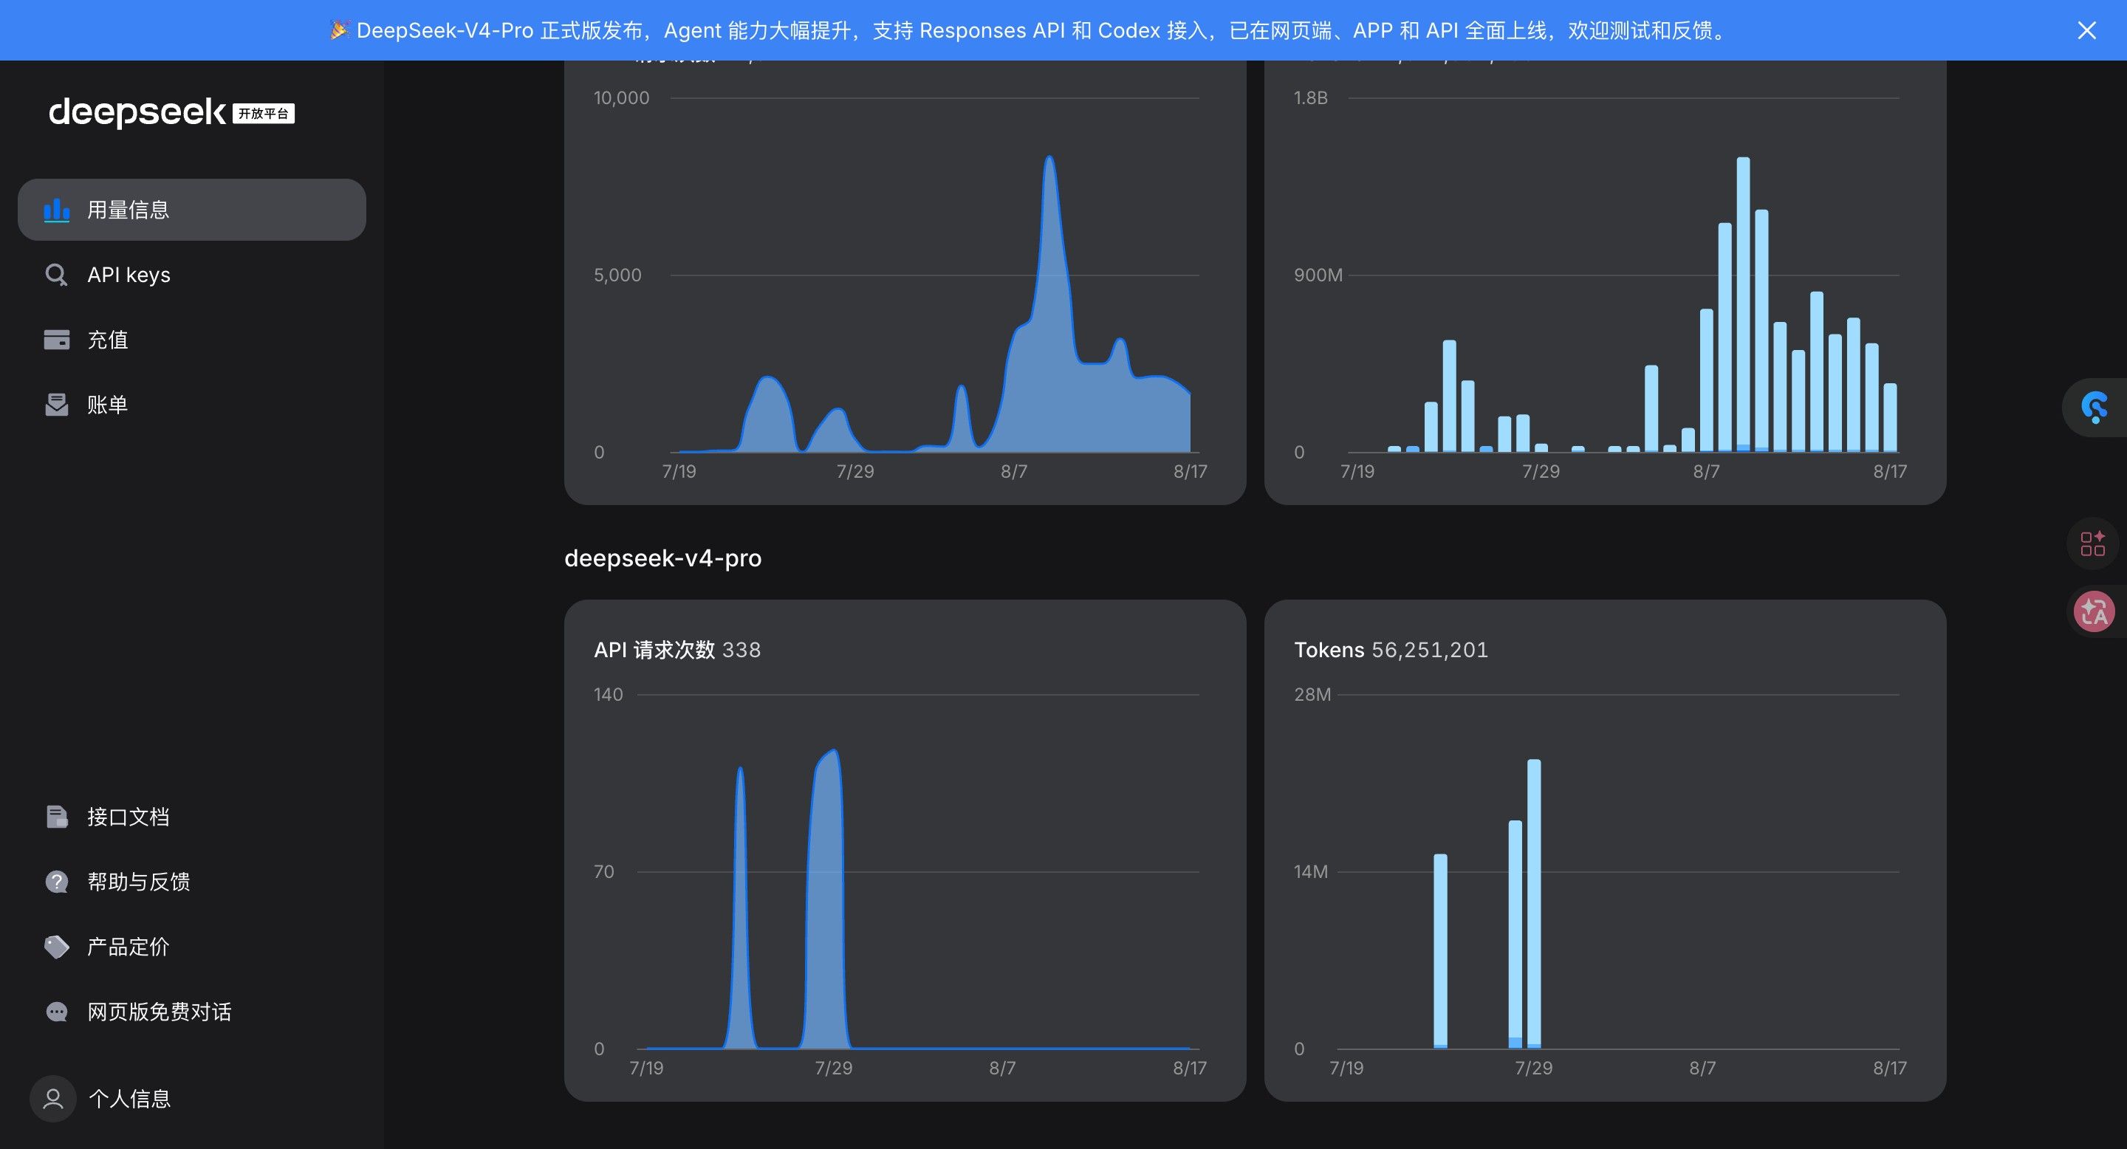Click the 帮助与反馈 question mark icon
This screenshot has width=2127, height=1149.
pyautogui.click(x=56, y=882)
